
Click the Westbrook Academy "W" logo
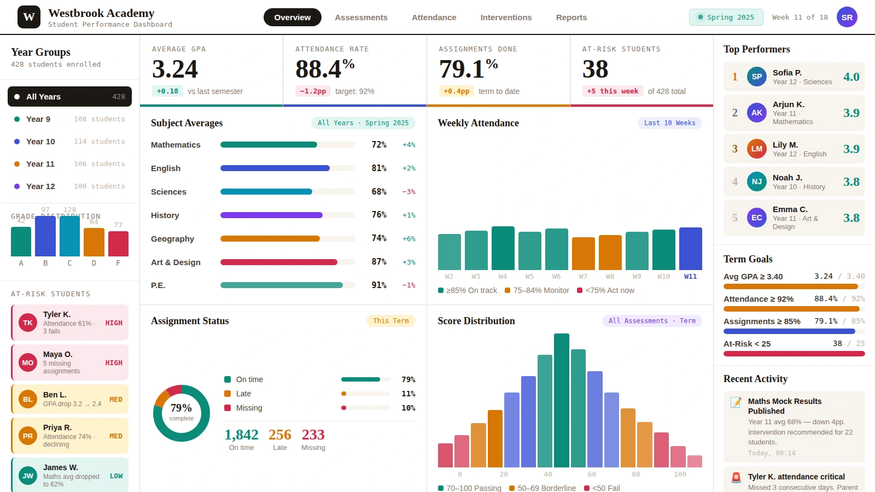click(x=28, y=17)
